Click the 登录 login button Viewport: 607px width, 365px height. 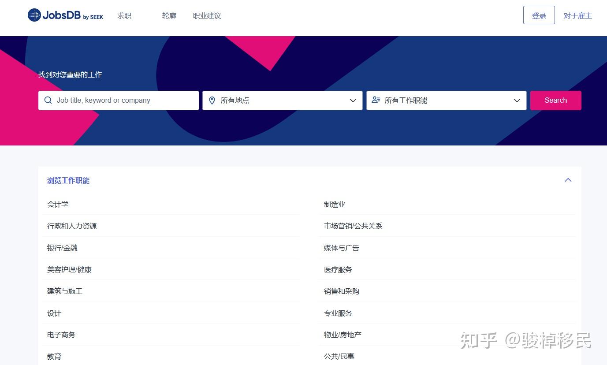[x=539, y=15]
